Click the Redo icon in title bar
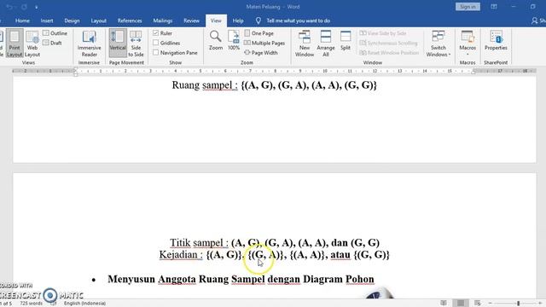Viewport: 546px width, 307px height. pyautogui.click(x=24, y=7)
